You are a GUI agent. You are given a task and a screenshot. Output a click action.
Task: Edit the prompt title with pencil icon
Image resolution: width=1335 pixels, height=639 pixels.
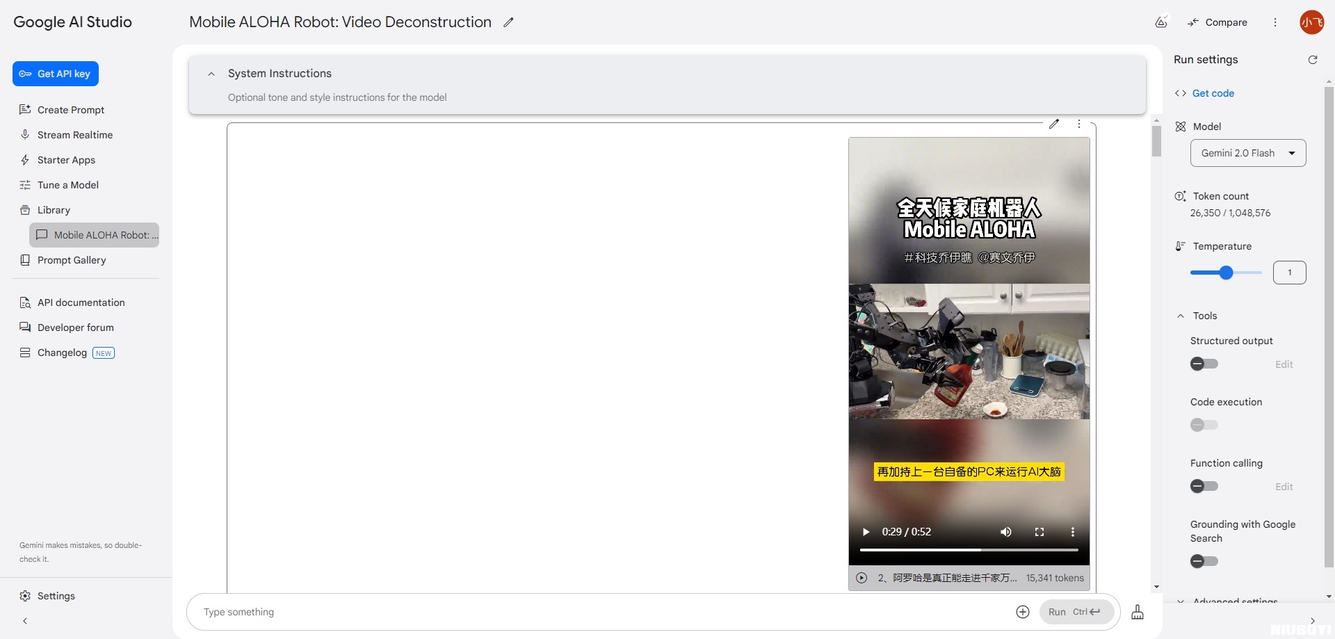(508, 22)
